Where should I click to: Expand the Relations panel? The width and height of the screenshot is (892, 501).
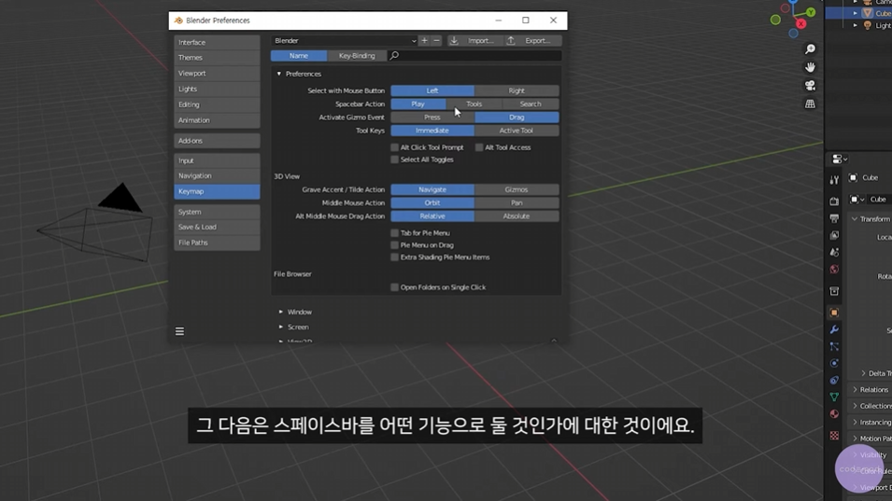855,390
